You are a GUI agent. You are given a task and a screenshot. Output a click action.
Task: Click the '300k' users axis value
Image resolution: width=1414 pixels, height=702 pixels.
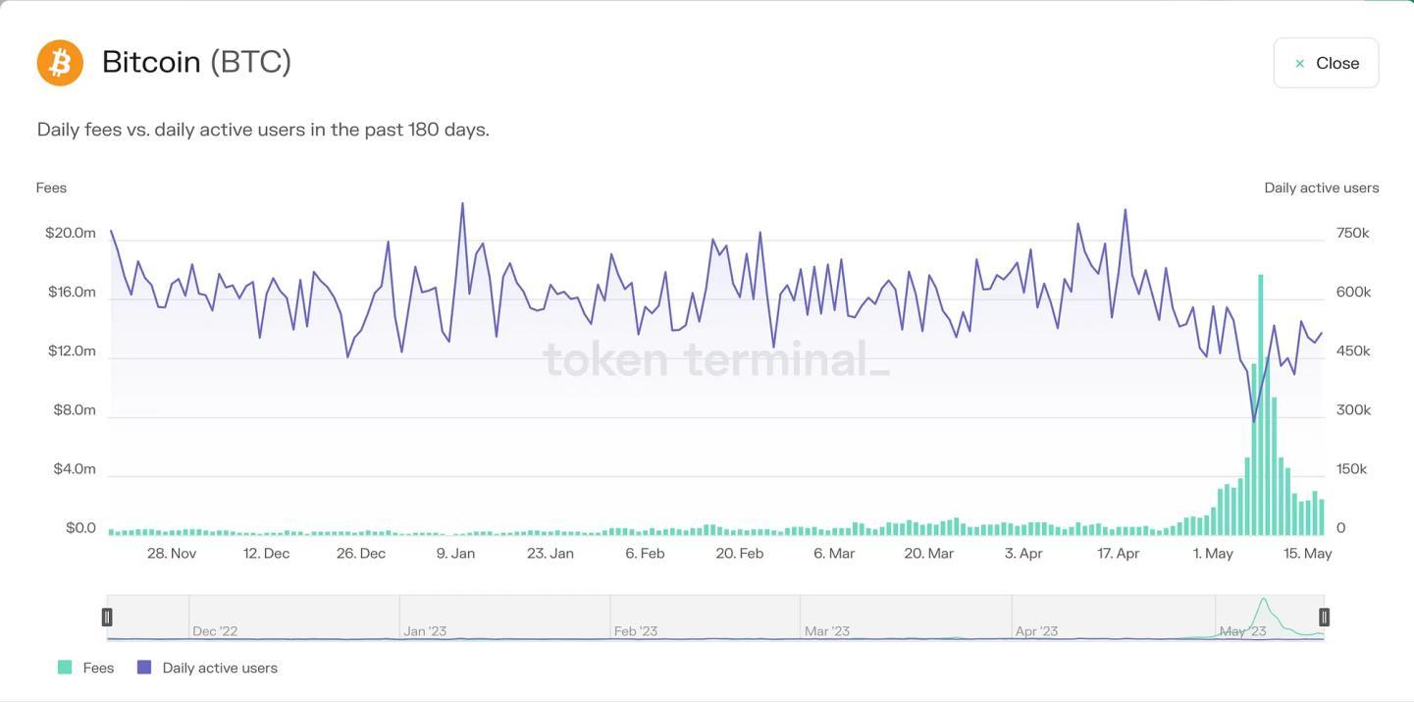point(1354,409)
